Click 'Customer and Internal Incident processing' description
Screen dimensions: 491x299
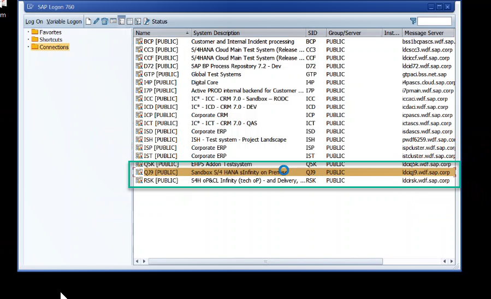[242, 42]
